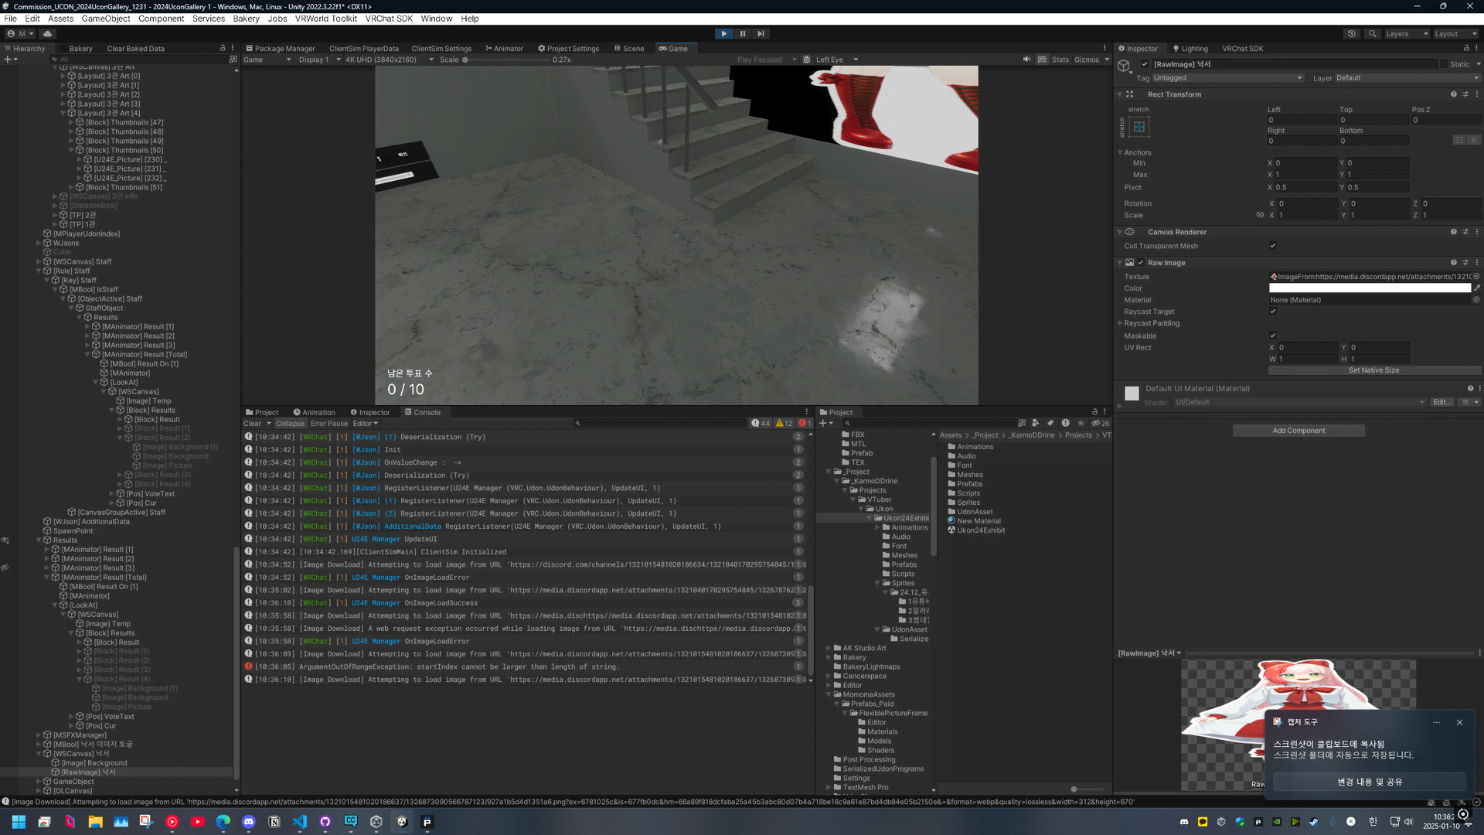Toggle constrained proportions link beside Scale
This screenshot has height=835, width=1484.
click(1260, 216)
